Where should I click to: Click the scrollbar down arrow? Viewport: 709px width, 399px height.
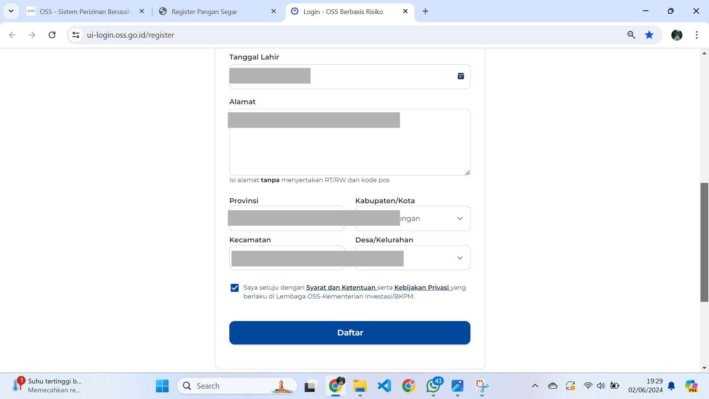pyautogui.click(x=704, y=368)
